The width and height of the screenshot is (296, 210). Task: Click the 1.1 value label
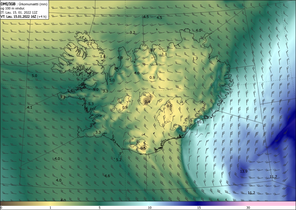(x=164, y=54)
